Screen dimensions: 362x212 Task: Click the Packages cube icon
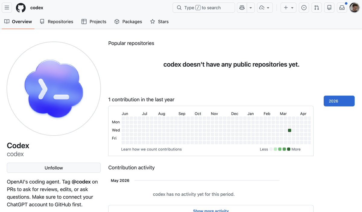[117, 21]
